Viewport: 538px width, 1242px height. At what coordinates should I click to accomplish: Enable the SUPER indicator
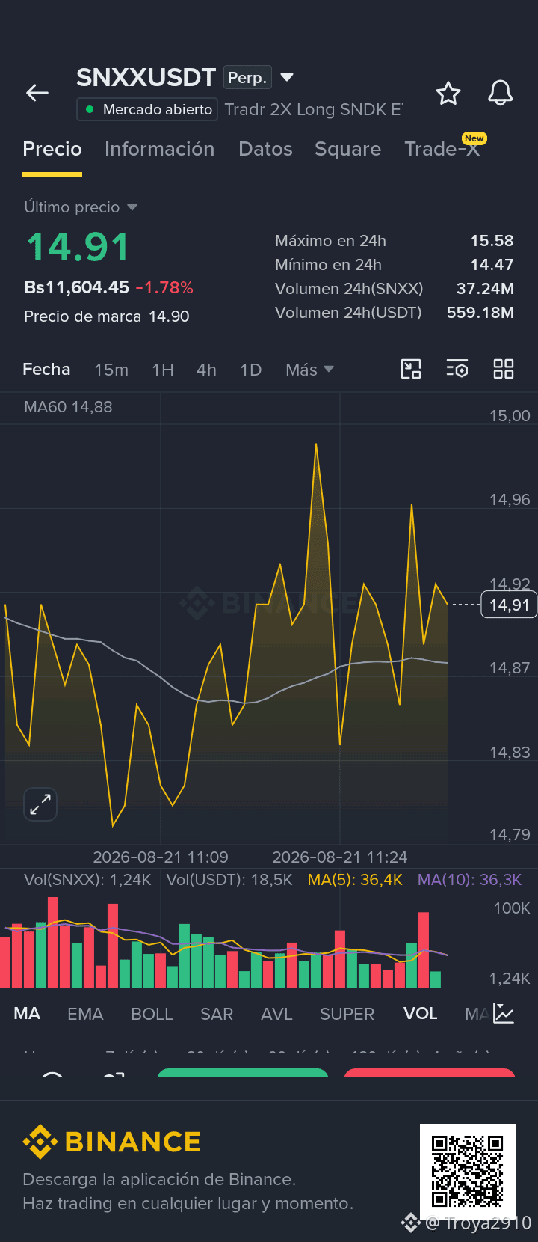tap(347, 1014)
